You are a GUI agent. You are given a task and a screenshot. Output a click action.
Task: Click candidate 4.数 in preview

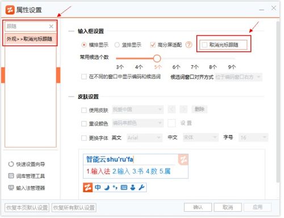[x=152, y=171]
